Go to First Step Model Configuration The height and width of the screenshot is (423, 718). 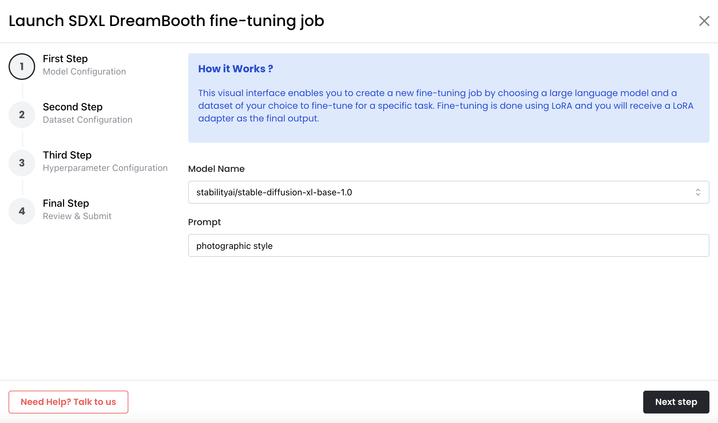(x=84, y=65)
